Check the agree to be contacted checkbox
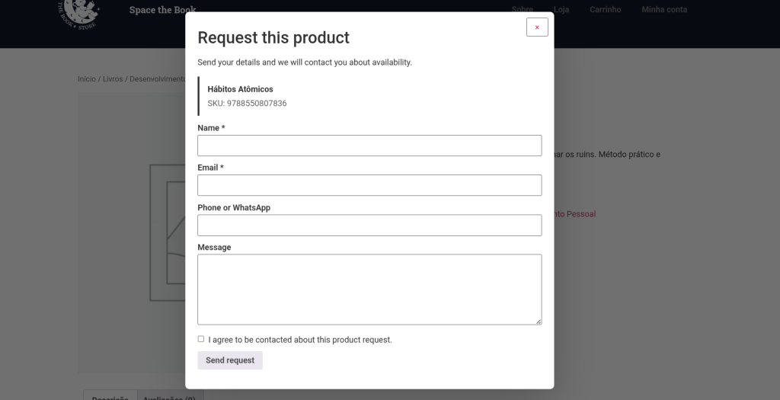The width and height of the screenshot is (780, 400). (201, 339)
